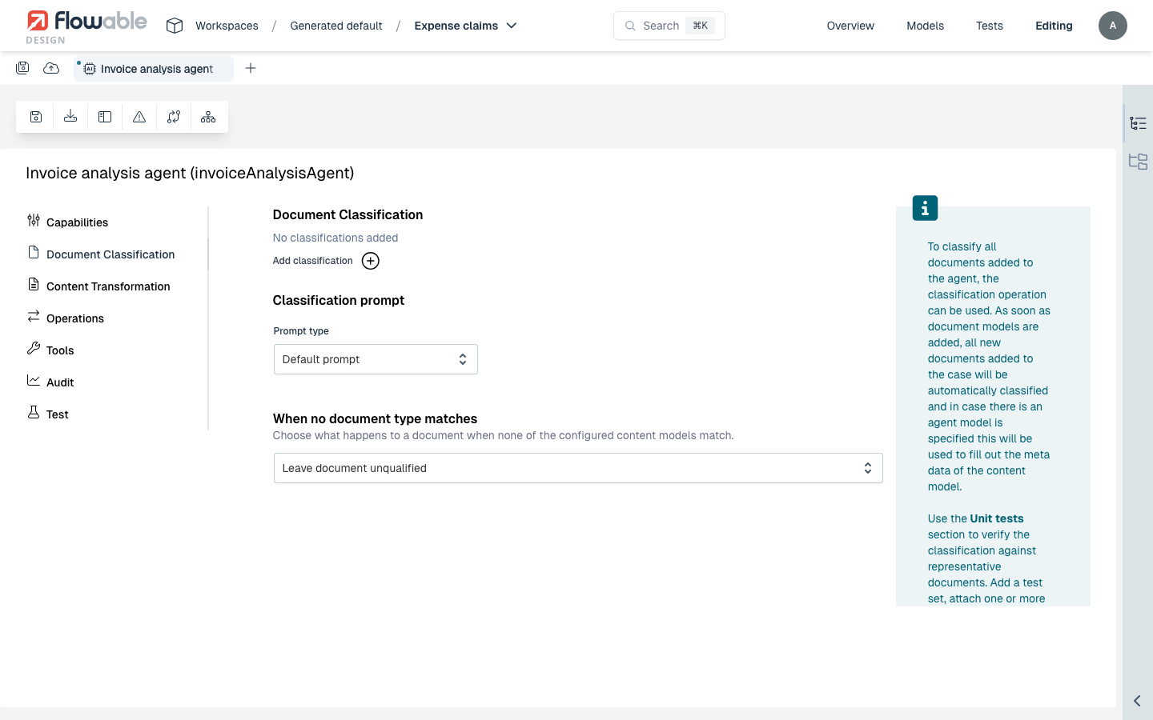Click the magnifier icon in the search box
This screenshot has width=1153, height=720.
click(x=630, y=26)
